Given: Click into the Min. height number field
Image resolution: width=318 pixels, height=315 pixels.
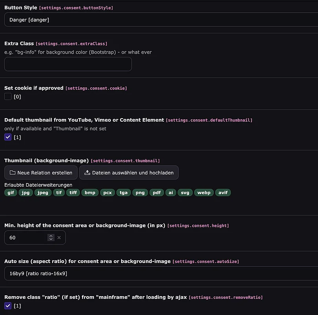Looking at the screenshot, I should point(26,237).
